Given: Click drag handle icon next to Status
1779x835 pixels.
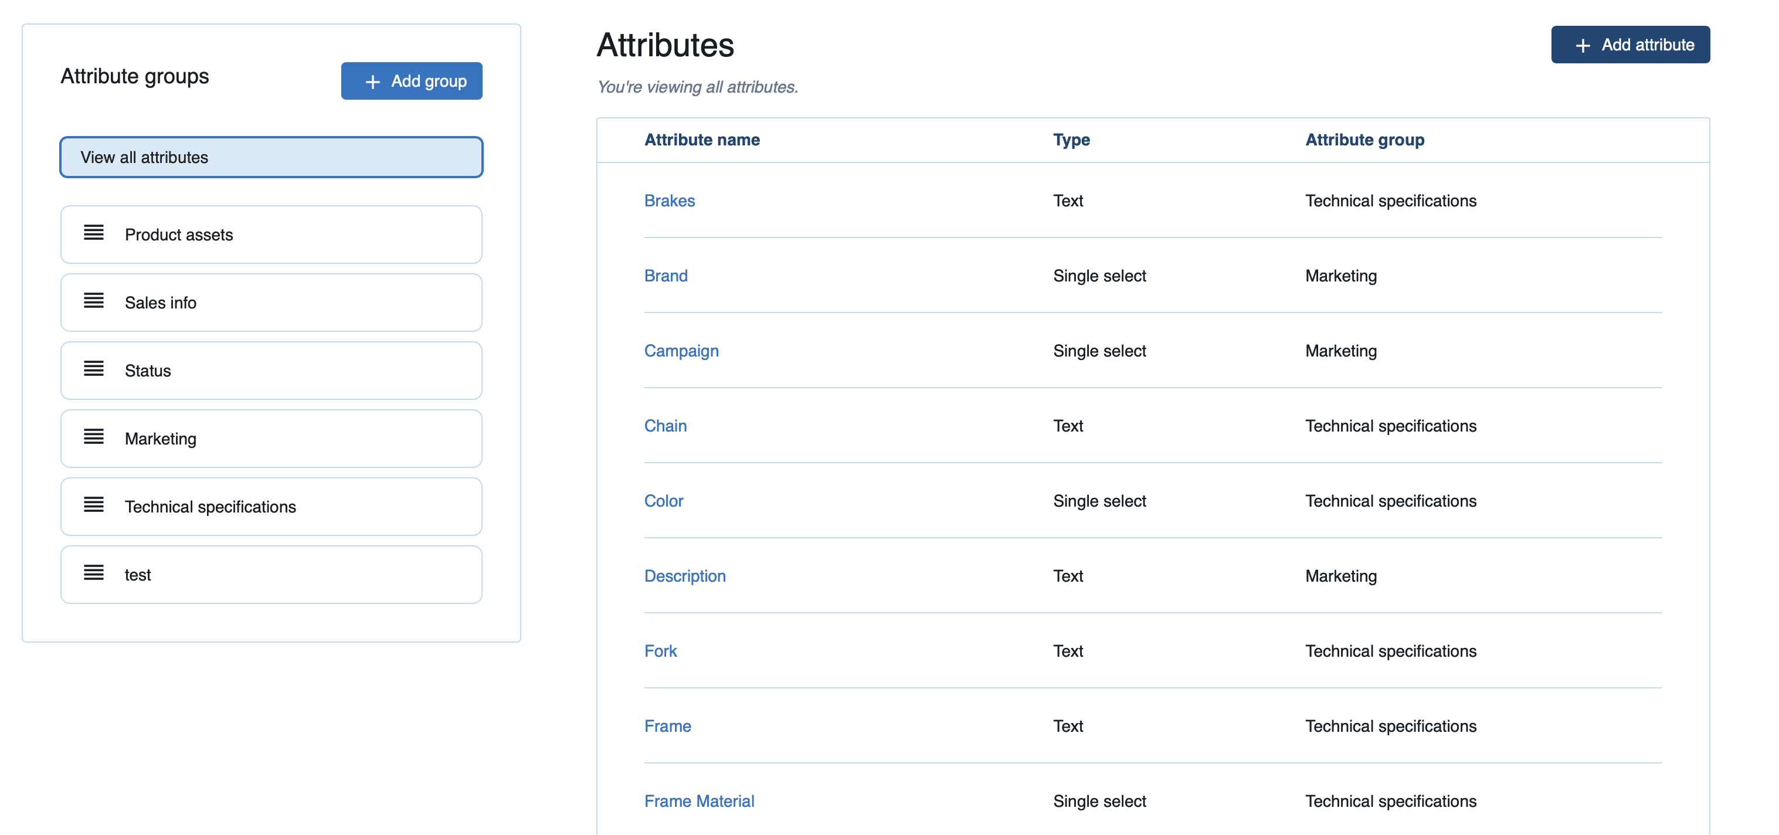Looking at the screenshot, I should (x=94, y=369).
